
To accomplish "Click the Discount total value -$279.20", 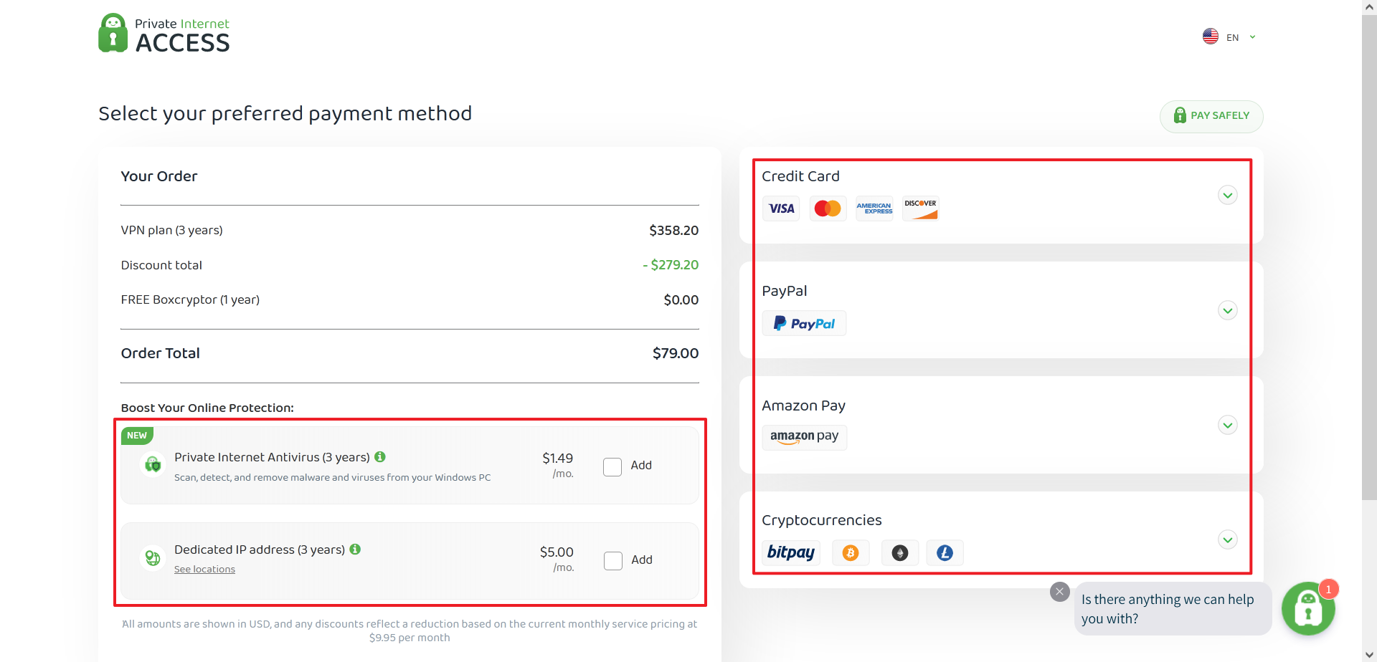I will 671,264.
